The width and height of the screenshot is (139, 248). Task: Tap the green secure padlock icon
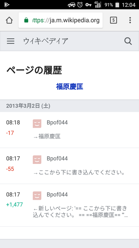coord(26,20)
